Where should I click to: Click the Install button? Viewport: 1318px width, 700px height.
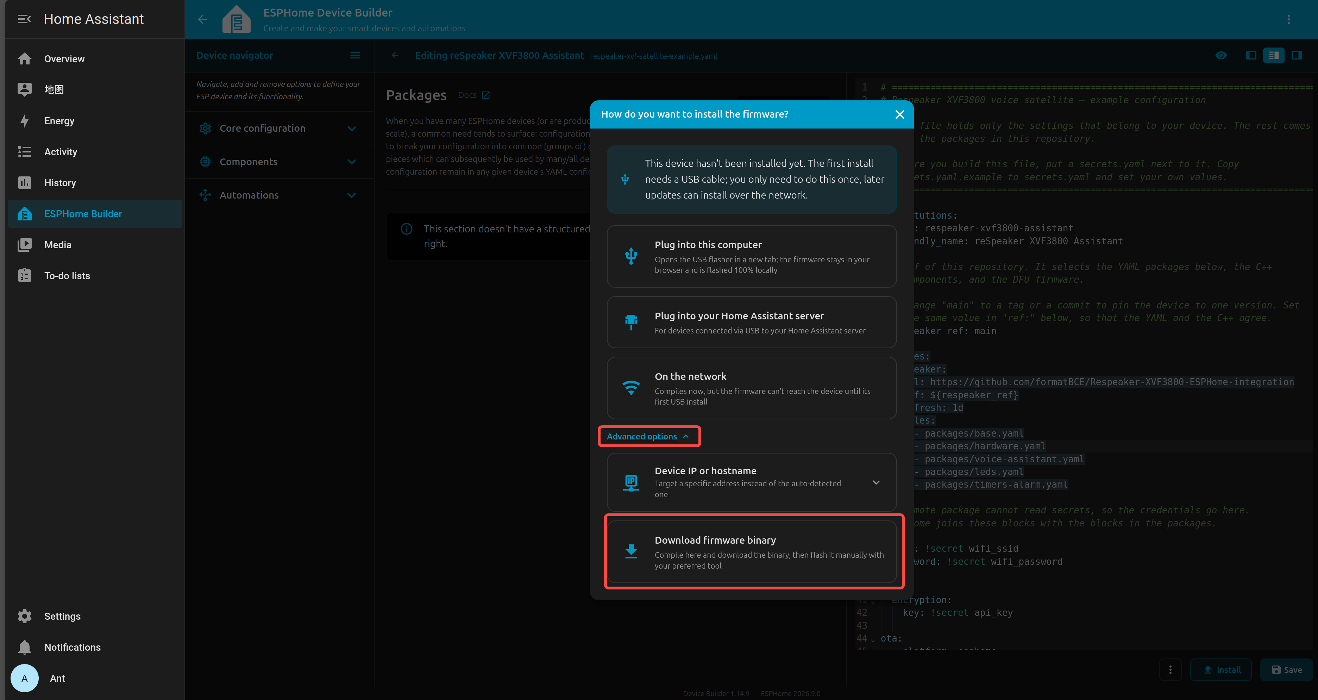[x=1221, y=670]
